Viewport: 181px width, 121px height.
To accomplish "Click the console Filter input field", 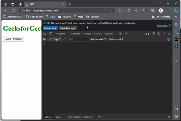I will coord(78,39).
